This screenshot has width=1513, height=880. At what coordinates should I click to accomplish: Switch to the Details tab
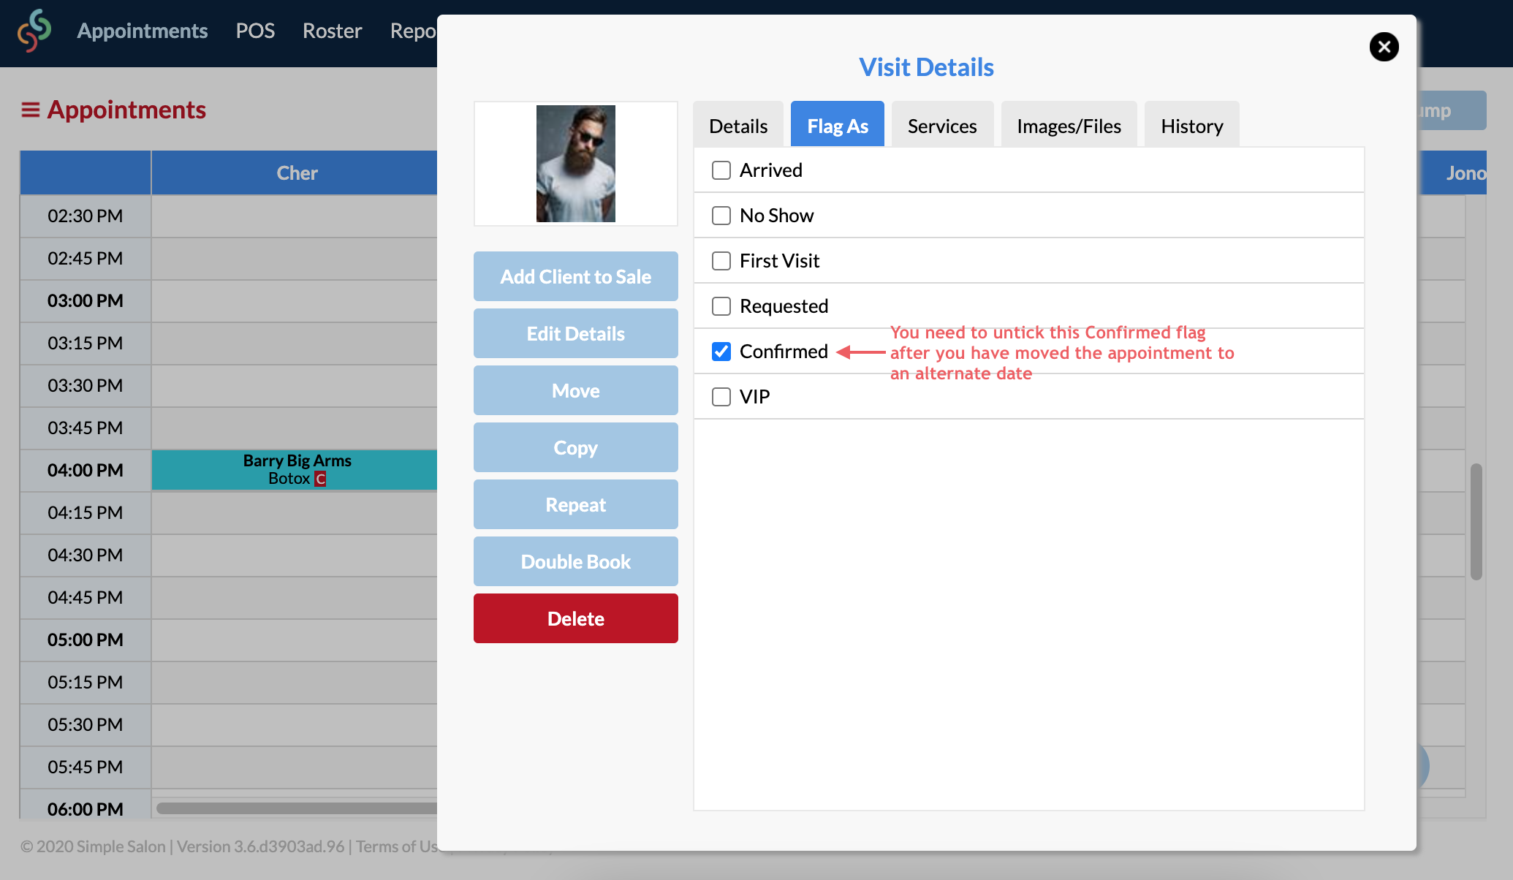[738, 126]
